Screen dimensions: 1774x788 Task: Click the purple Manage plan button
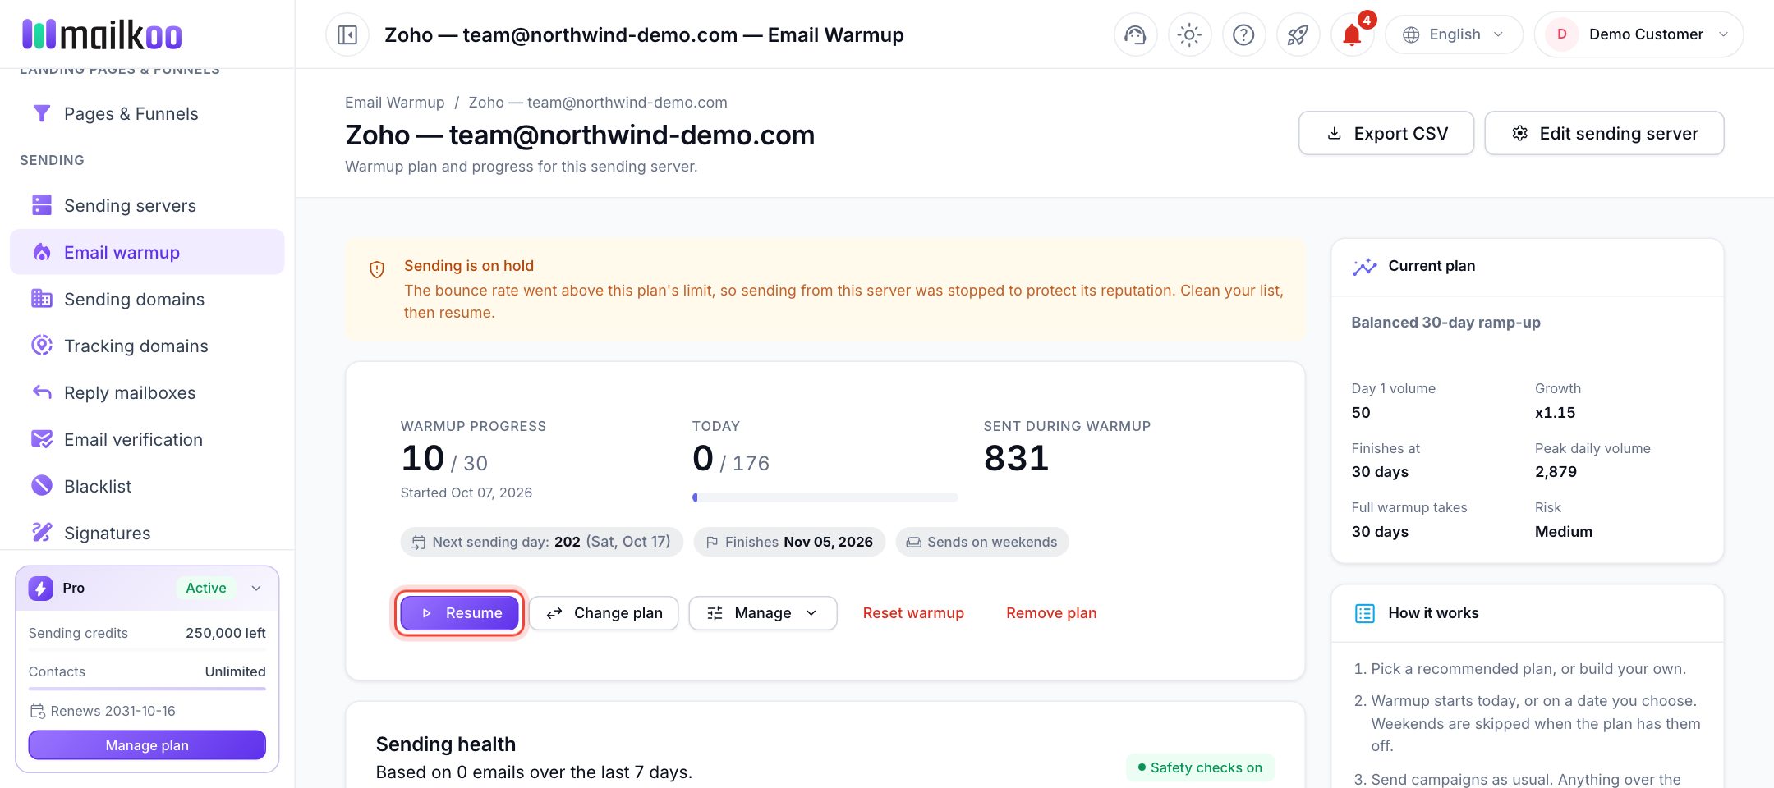tap(147, 745)
